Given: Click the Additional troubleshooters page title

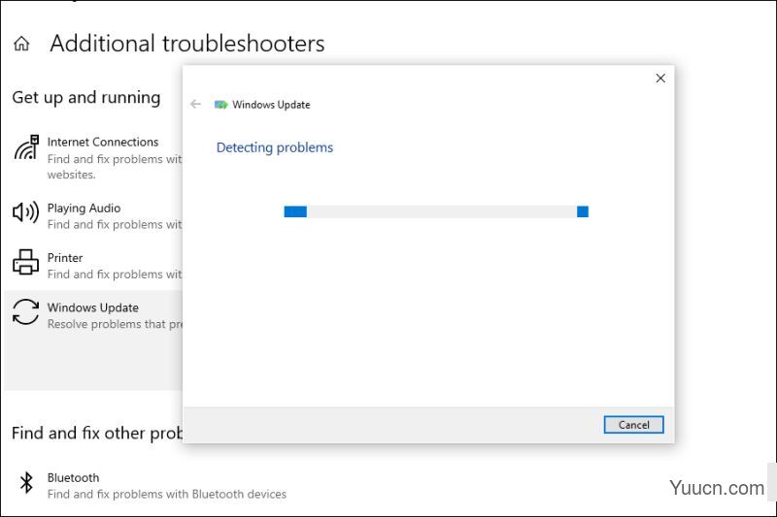Looking at the screenshot, I should (186, 44).
